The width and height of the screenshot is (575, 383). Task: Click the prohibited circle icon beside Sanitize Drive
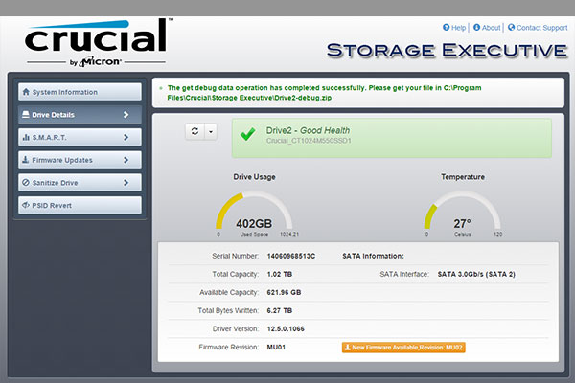pyautogui.click(x=26, y=182)
